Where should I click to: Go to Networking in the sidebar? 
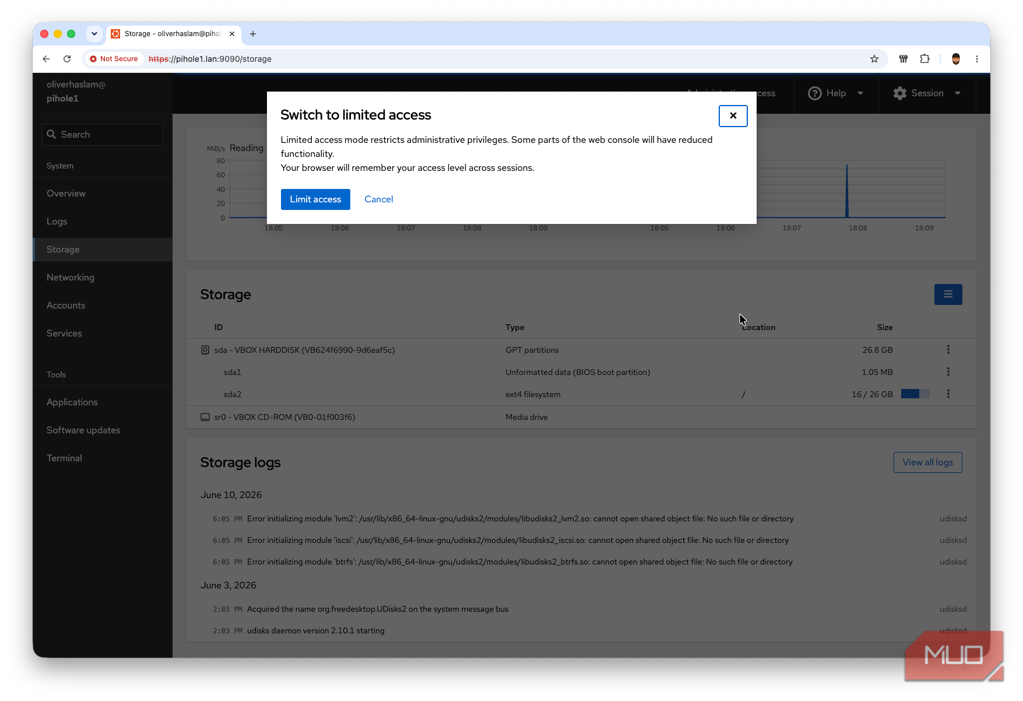click(x=71, y=278)
